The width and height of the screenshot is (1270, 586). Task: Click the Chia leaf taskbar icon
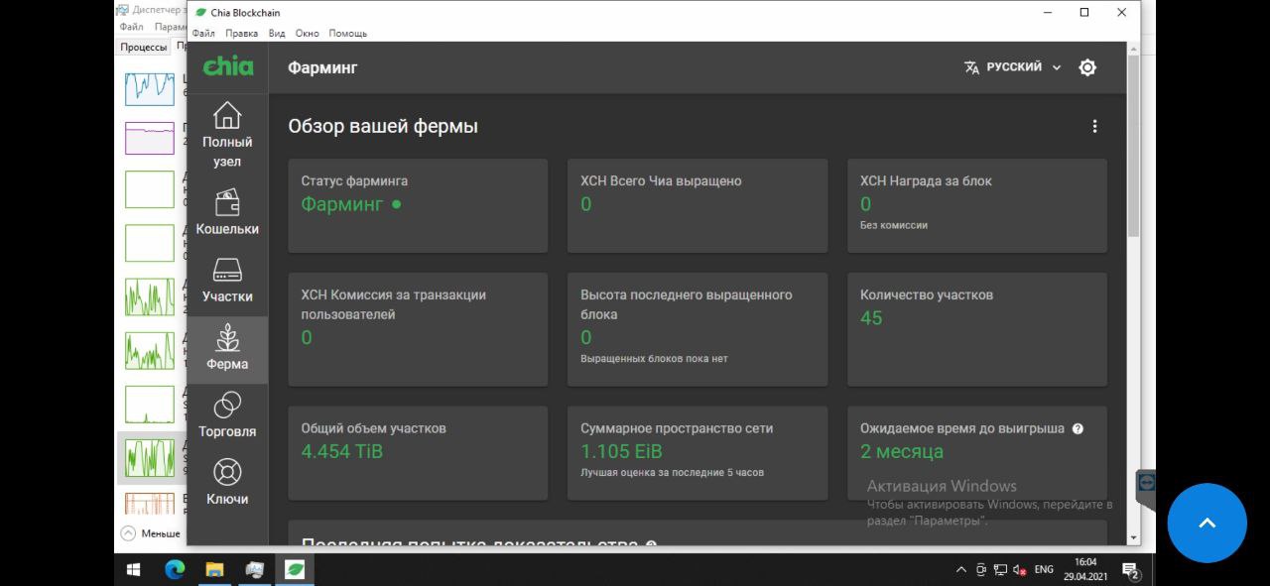pyautogui.click(x=295, y=569)
